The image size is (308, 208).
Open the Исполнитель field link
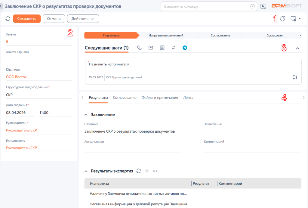[x=21, y=148]
